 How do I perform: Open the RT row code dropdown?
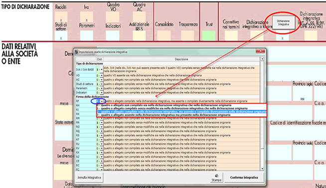click(102, 140)
